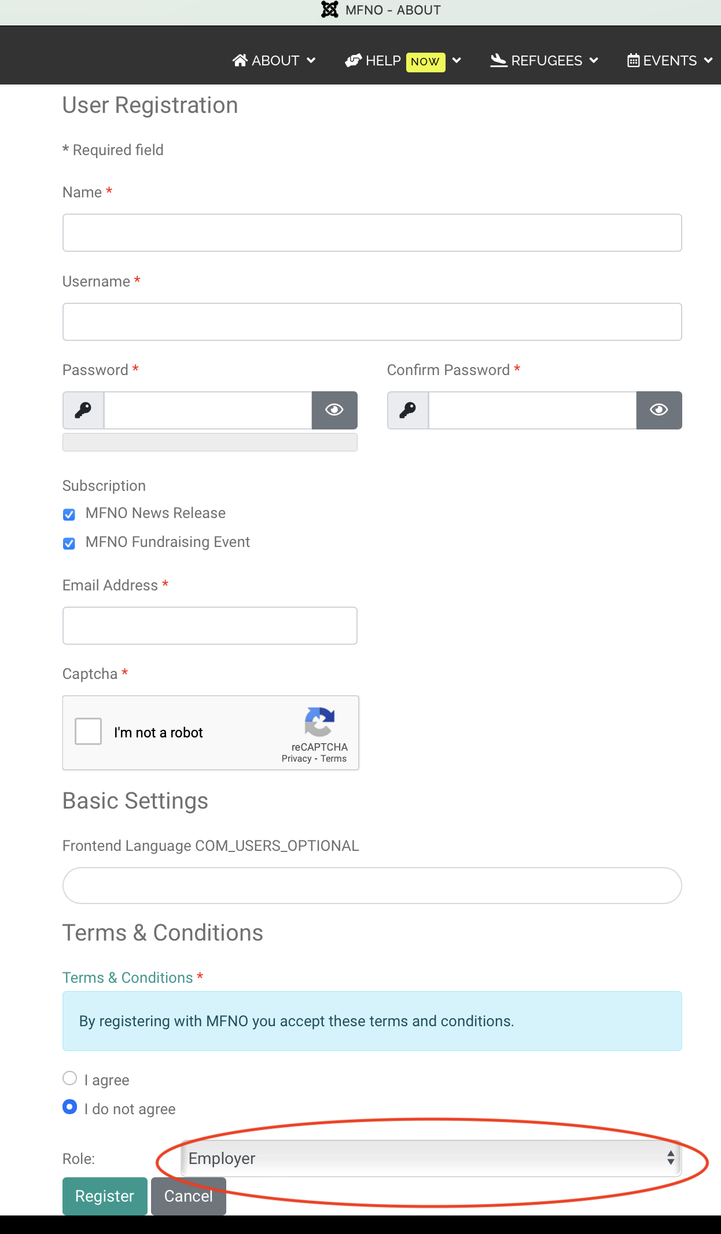Click the Joomla logo icon in header
Viewport: 721px width, 1234px height.
point(330,10)
